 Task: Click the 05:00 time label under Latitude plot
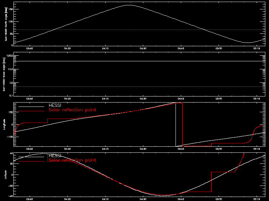click(219, 199)
